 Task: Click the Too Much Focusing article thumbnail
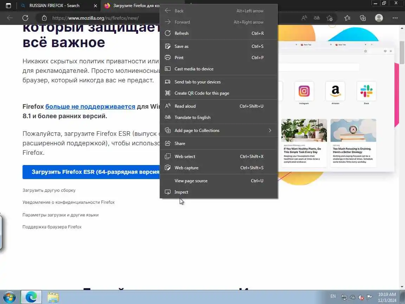click(x=353, y=130)
